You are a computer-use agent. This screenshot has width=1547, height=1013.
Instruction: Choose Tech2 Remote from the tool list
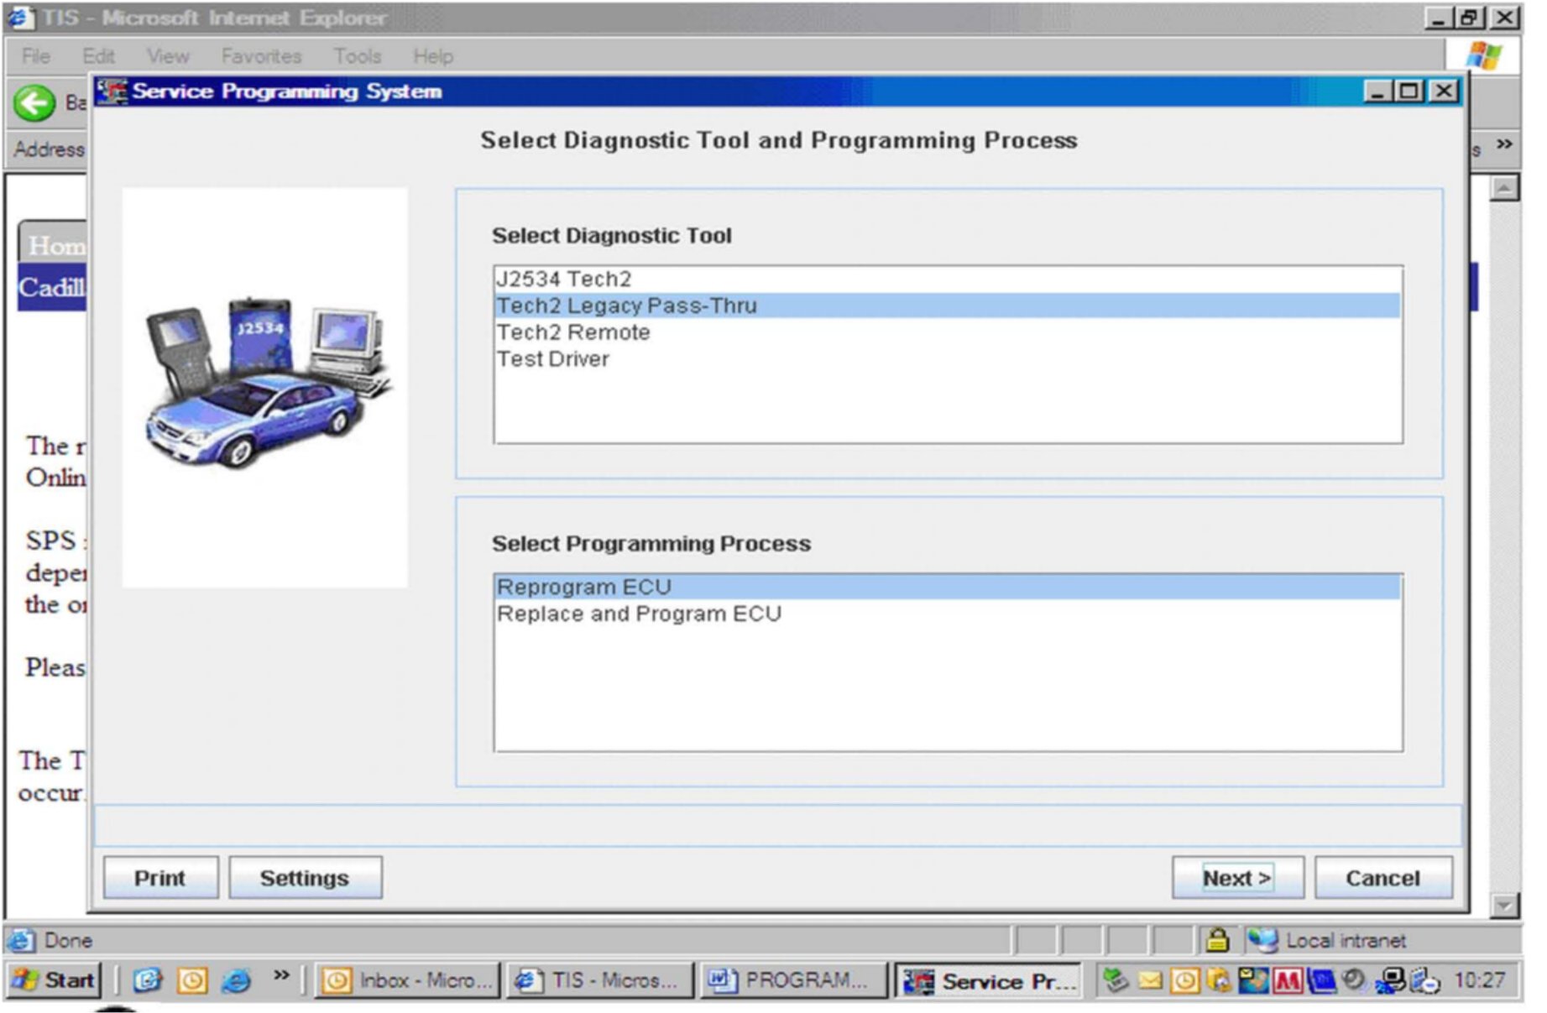573,332
